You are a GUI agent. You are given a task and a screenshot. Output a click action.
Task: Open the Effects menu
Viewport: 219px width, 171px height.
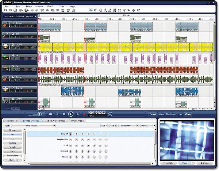[x=29, y=7]
